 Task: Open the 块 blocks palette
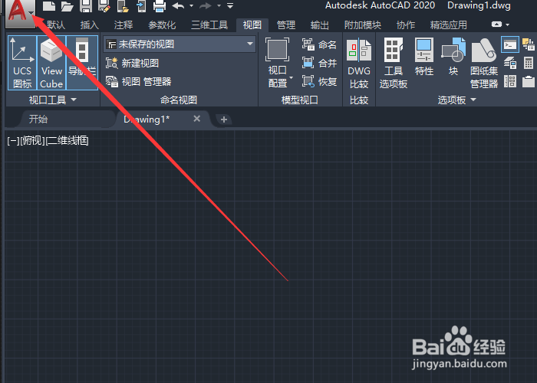(x=453, y=57)
